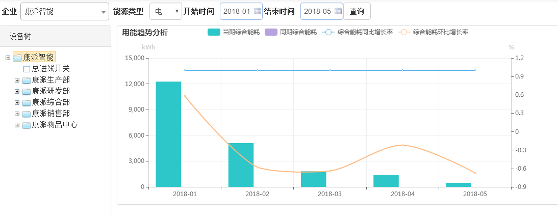Screen dimensions: 558x217
Task: Open the end time calendar icon
Action: 338,11
